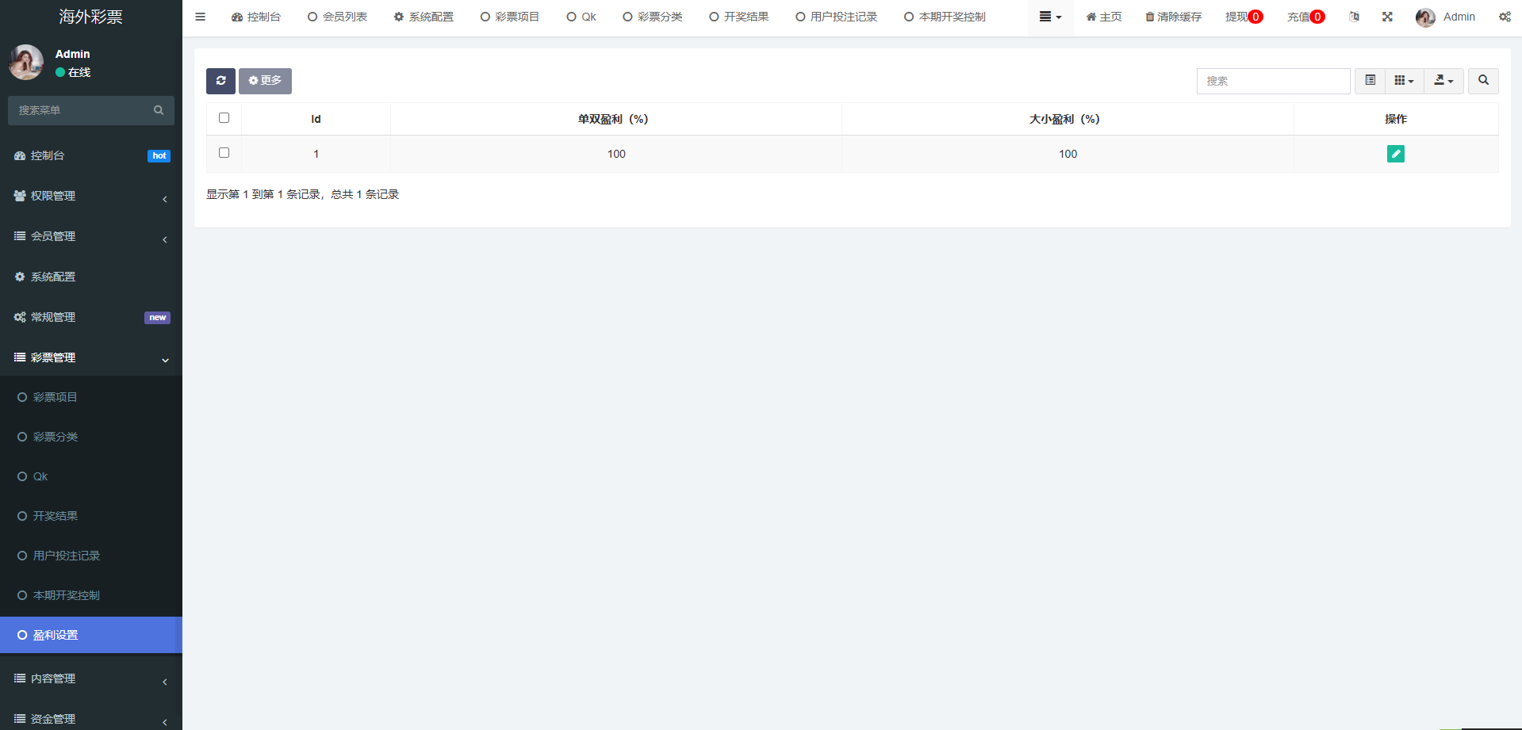Open the export data dropdown
Screen dimensions: 1522x730
[1443, 81]
